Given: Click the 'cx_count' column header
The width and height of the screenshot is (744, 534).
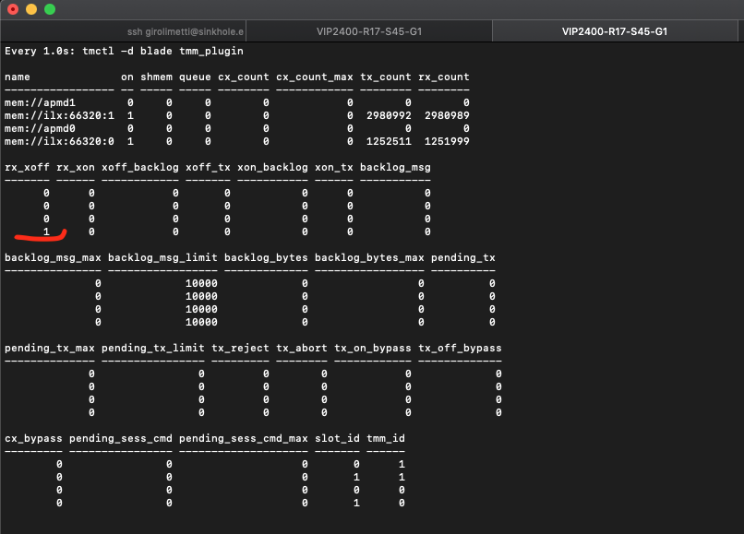Looking at the screenshot, I should pos(244,77).
